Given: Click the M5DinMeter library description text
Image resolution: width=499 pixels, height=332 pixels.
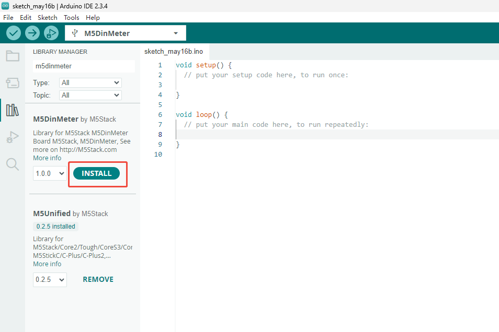Looking at the screenshot, I should coord(82,141).
